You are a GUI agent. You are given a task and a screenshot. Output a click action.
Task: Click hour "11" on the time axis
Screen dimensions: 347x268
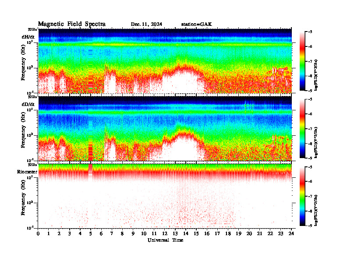[x=154, y=233]
